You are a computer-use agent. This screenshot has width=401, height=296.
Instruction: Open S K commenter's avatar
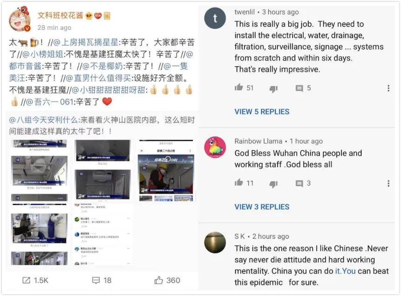pos(215,242)
